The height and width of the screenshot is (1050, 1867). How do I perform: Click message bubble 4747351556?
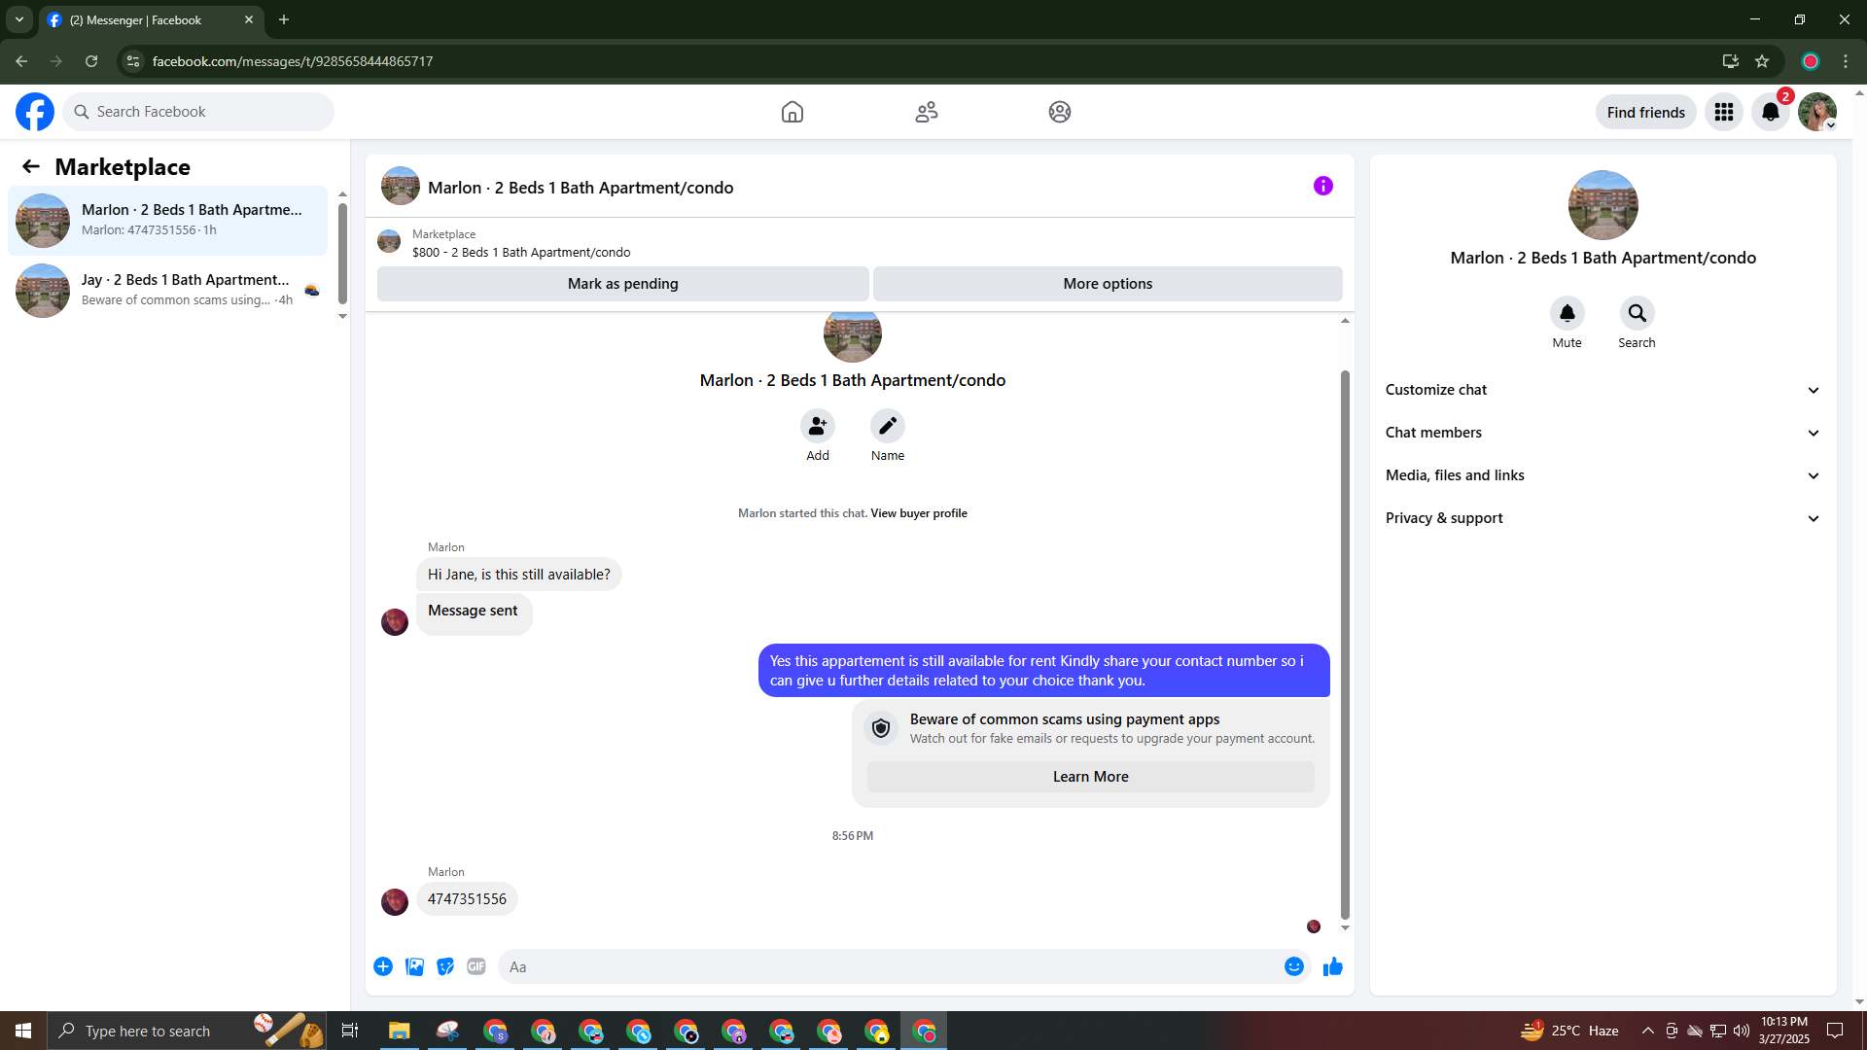click(467, 899)
